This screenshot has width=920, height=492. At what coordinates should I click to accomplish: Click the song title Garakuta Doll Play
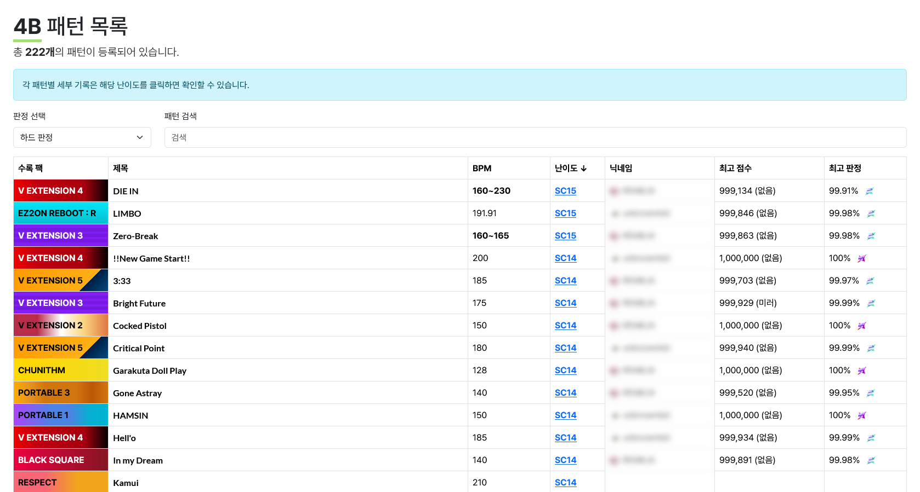click(x=150, y=371)
